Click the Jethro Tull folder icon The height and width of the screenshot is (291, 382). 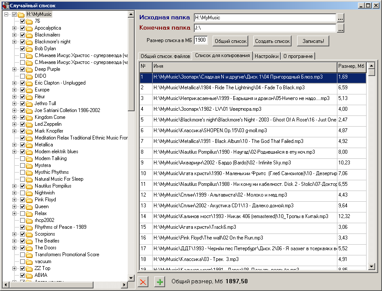click(29, 104)
